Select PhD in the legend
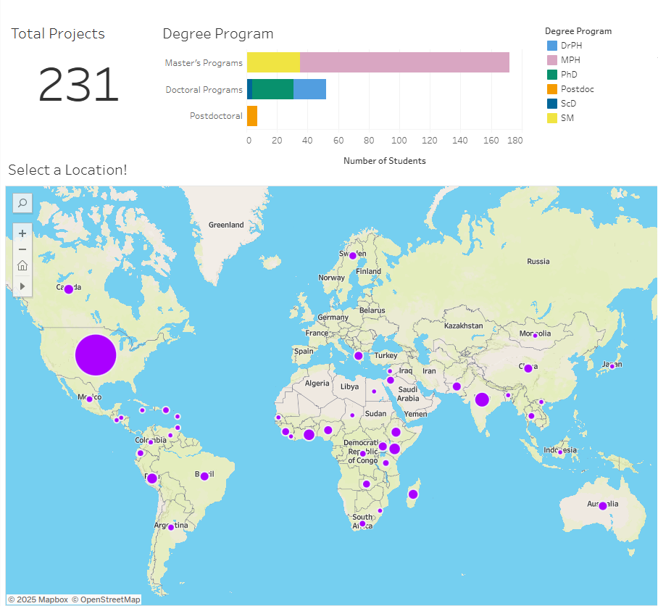The height and width of the screenshot is (606, 658). tap(569, 75)
